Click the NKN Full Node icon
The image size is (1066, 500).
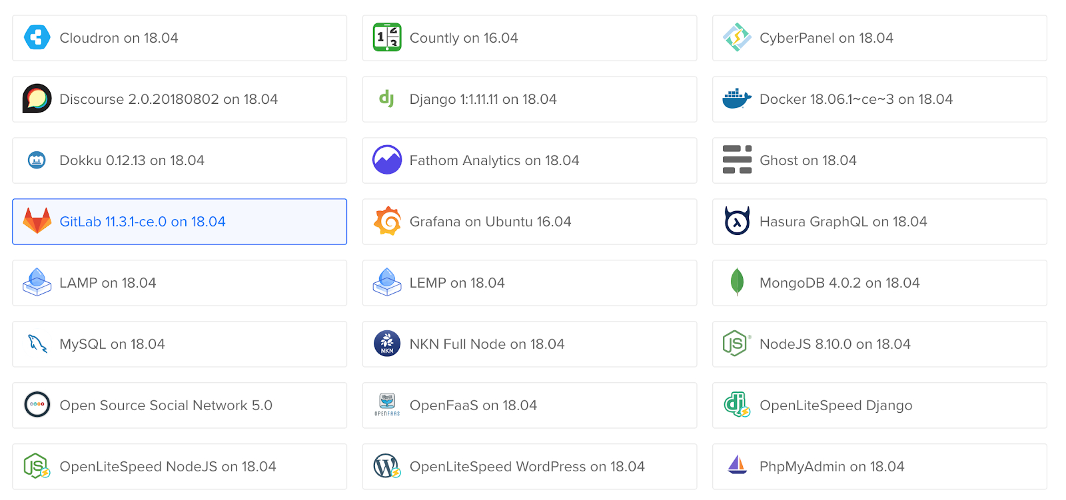coord(387,344)
